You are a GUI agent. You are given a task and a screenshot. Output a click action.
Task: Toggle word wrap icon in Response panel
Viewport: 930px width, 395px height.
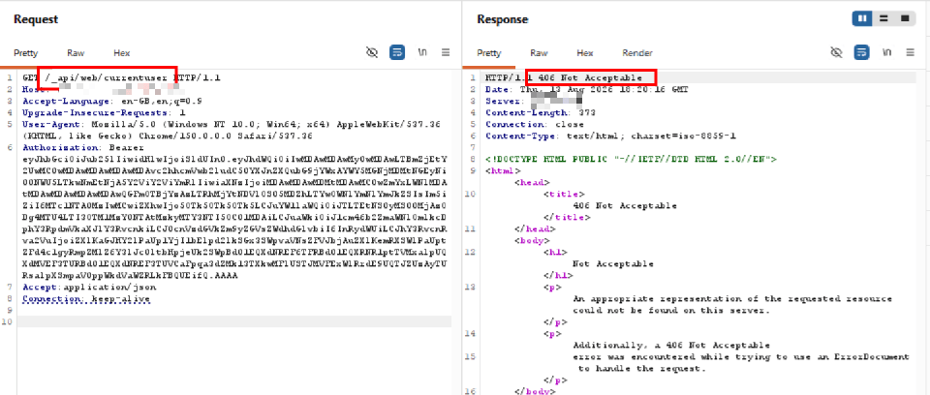(x=861, y=53)
